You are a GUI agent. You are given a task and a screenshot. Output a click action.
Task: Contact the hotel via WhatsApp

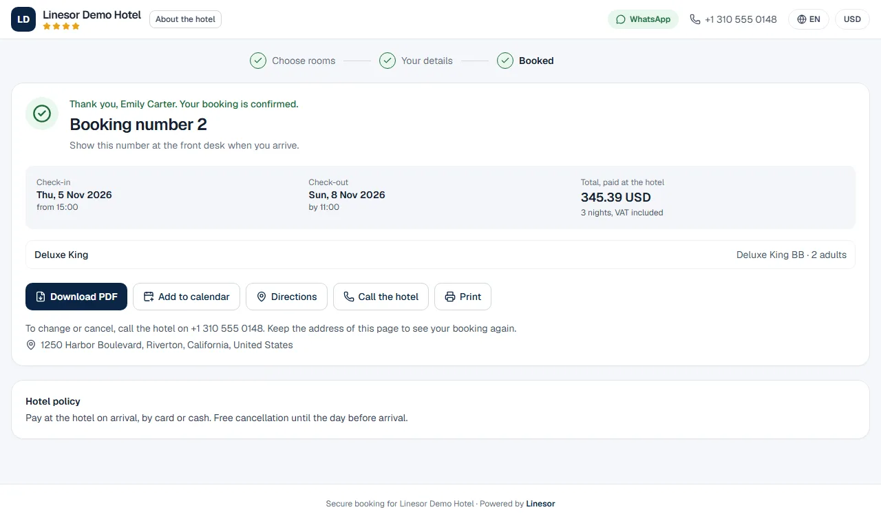point(643,19)
